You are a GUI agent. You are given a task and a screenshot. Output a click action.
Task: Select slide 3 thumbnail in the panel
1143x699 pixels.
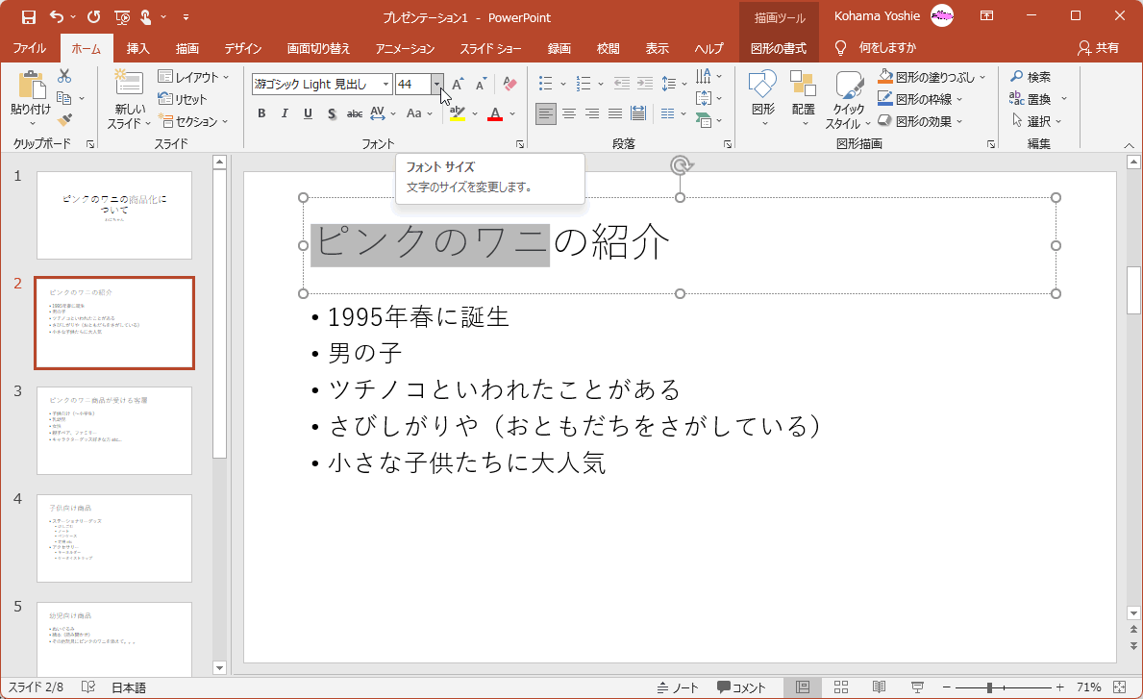pos(113,431)
